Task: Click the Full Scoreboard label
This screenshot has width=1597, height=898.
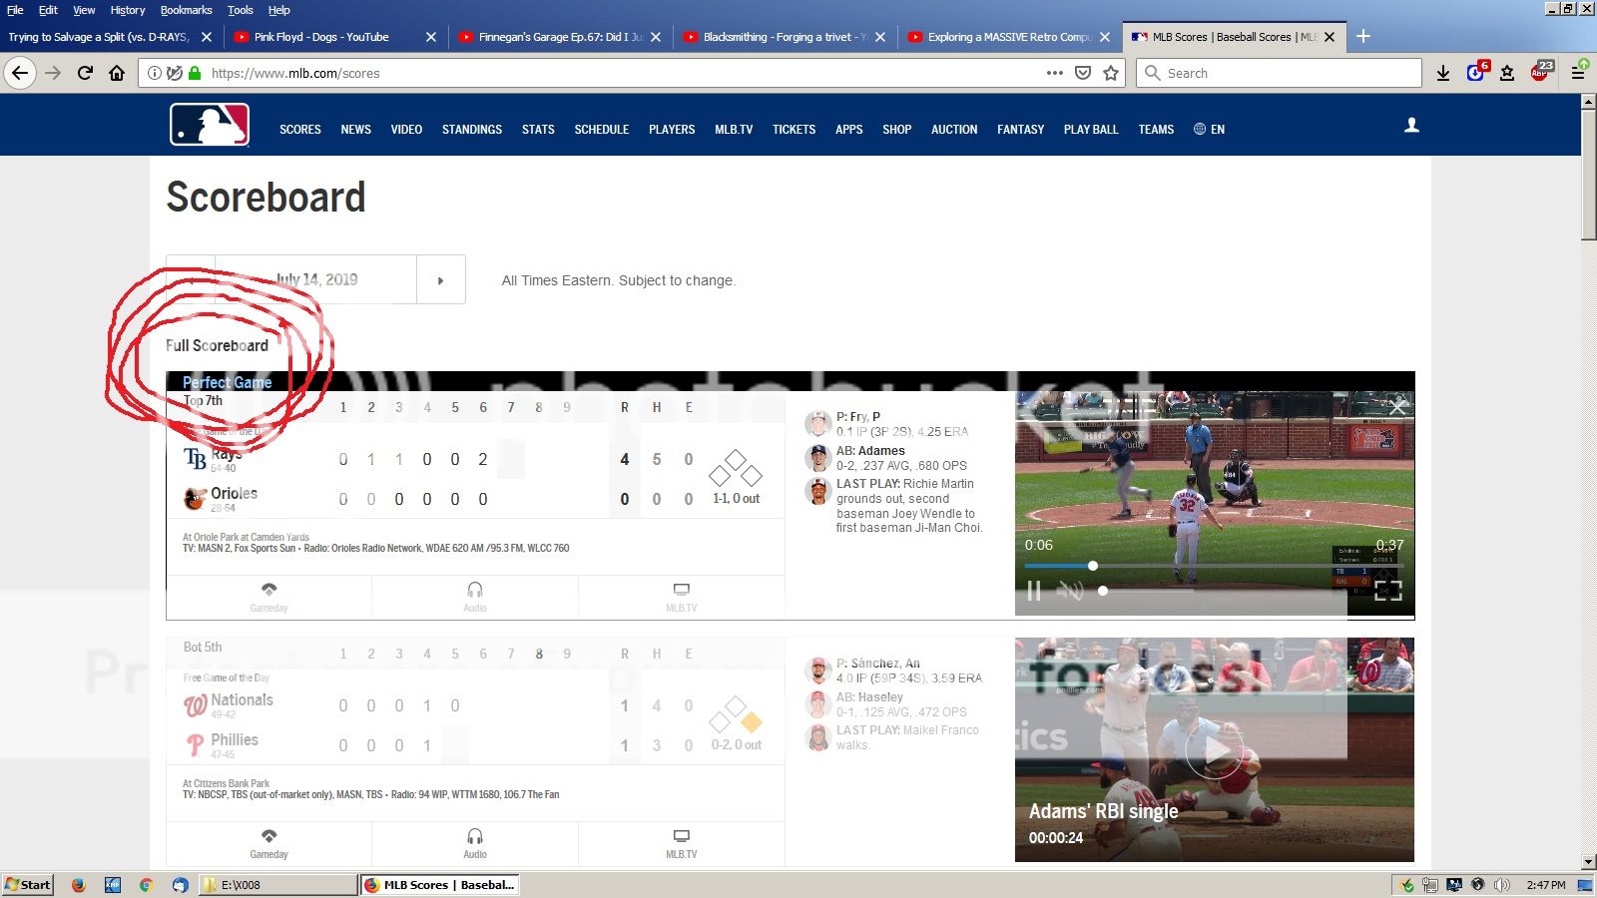Action: click(x=217, y=345)
